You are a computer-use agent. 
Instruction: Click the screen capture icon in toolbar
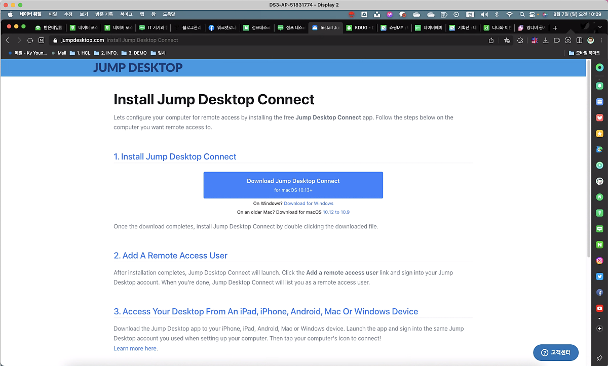click(568, 40)
